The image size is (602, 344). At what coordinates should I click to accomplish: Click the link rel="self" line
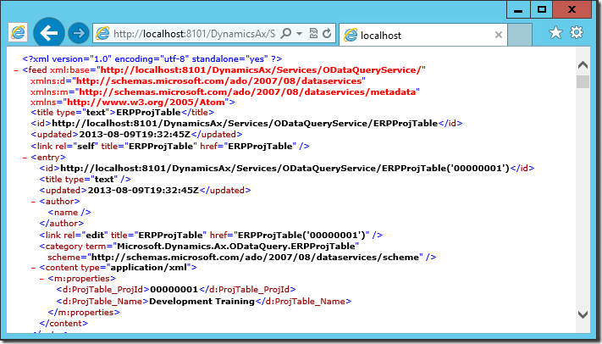tap(170, 146)
